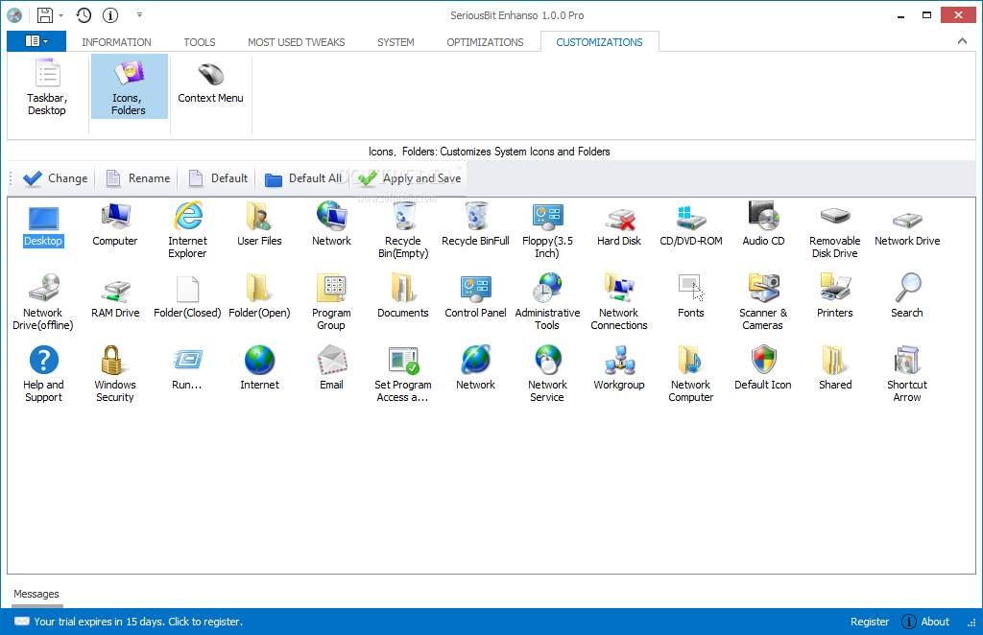This screenshot has width=983, height=635.
Task: Select the Help and Support icon
Action: coord(43,374)
